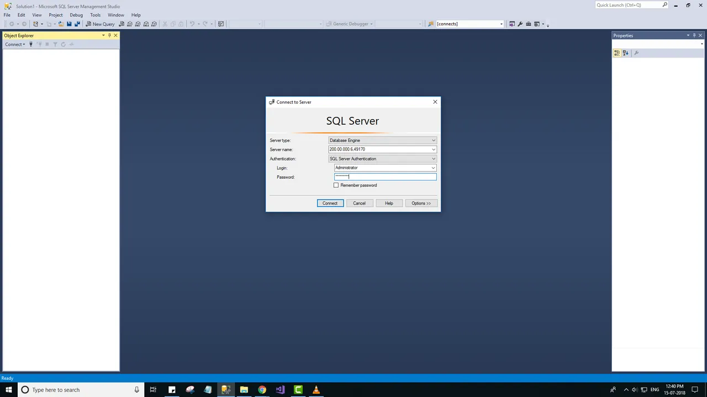Screen dimensions: 707x397
Task: Click the Save (single floppy disk) toolbar icon
Action: click(69, 24)
